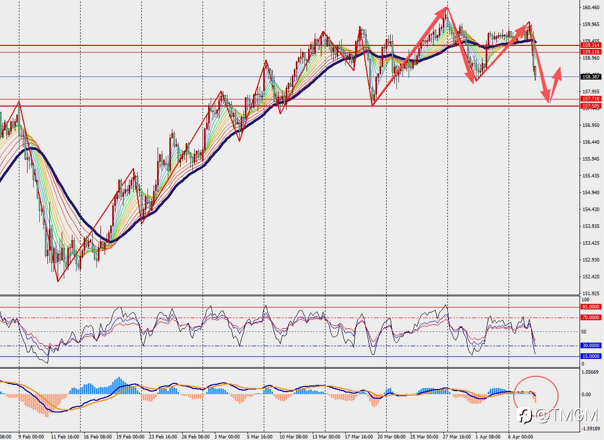The width and height of the screenshot is (604, 440).
Task: Click the 156.950 value on price axis
Action: (591, 125)
